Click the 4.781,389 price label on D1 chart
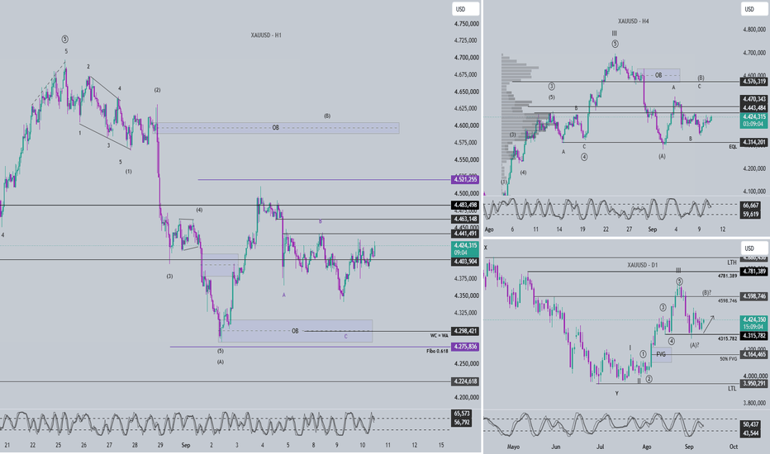Screen dimensions: 770x454 tap(753, 272)
